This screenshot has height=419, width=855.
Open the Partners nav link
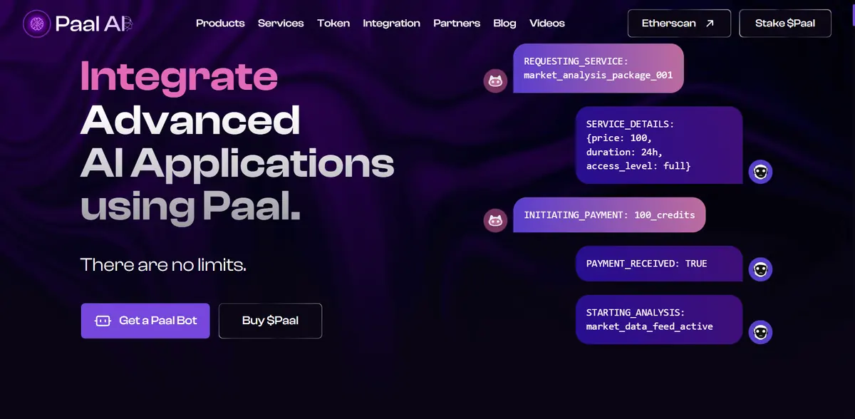[x=457, y=24]
